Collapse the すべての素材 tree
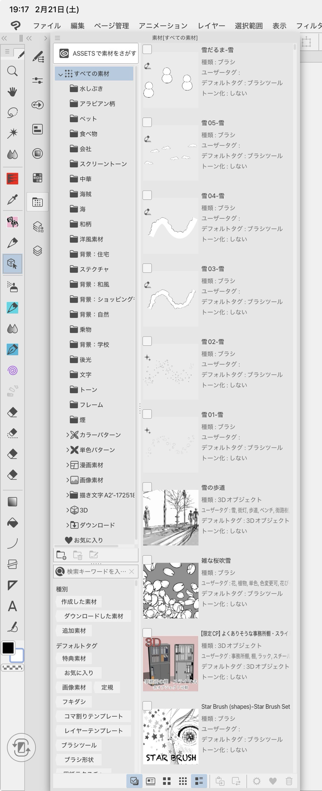This screenshot has height=791, width=322. 60,74
